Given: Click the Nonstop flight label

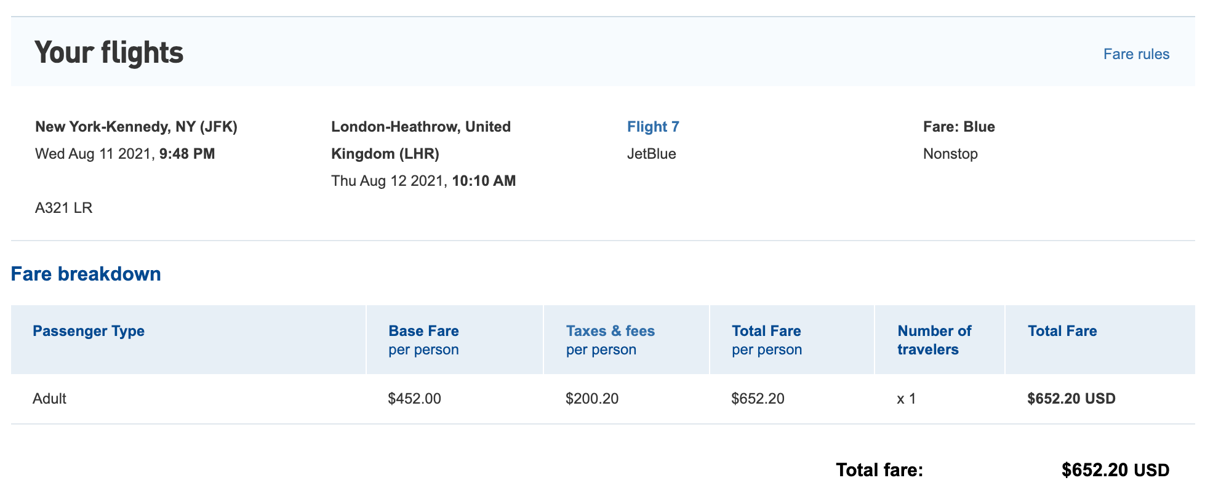Looking at the screenshot, I should [x=950, y=154].
